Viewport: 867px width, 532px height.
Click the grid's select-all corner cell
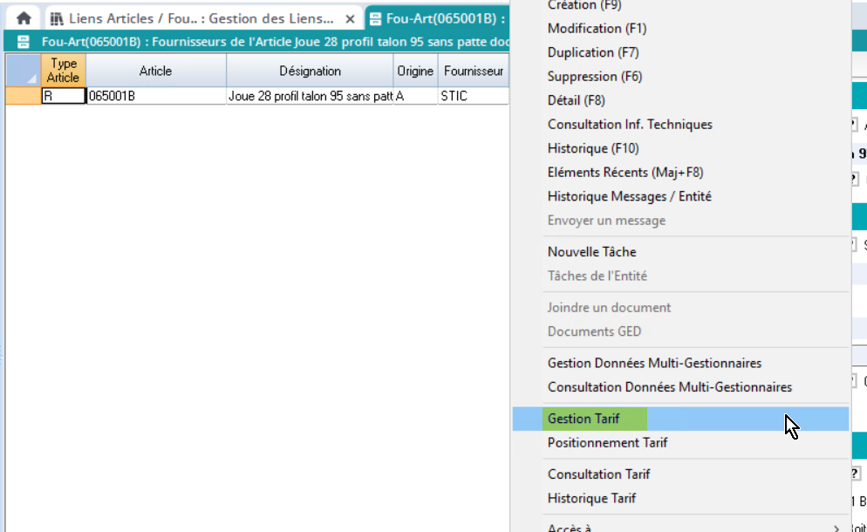tap(23, 71)
